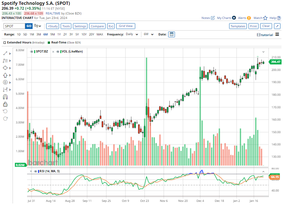
Task: Add to watchlist with star icon
Action: pyautogui.click(x=265, y=18)
